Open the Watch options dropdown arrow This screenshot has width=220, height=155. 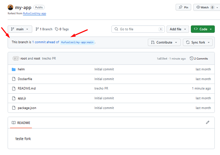pos(217,7)
